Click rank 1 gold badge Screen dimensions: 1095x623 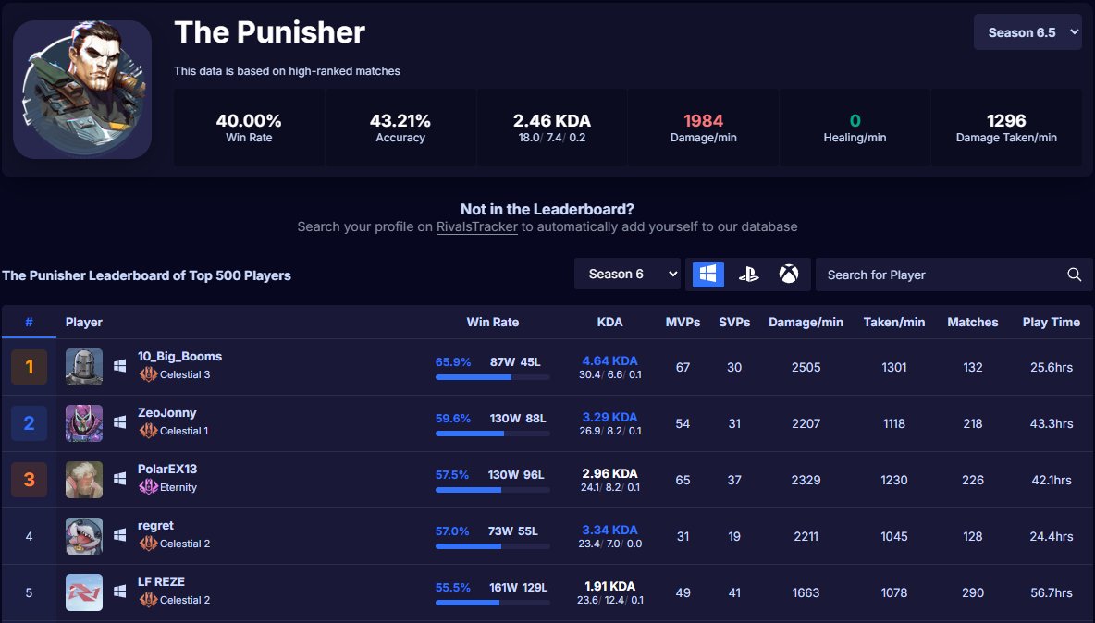[x=30, y=367]
